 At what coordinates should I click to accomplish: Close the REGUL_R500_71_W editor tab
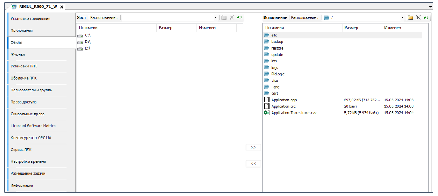(x=62, y=7)
